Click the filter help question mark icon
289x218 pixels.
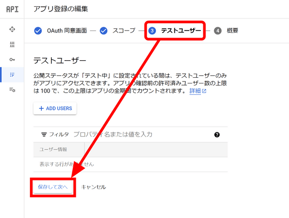(x=217, y=135)
